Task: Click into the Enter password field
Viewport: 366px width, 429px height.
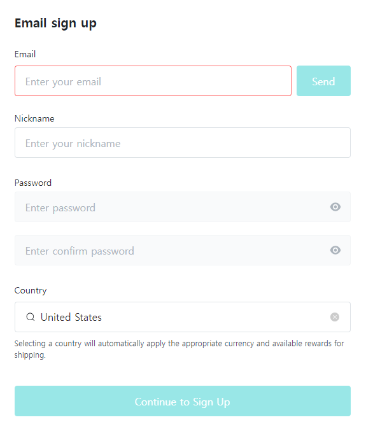Action: pos(183,207)
